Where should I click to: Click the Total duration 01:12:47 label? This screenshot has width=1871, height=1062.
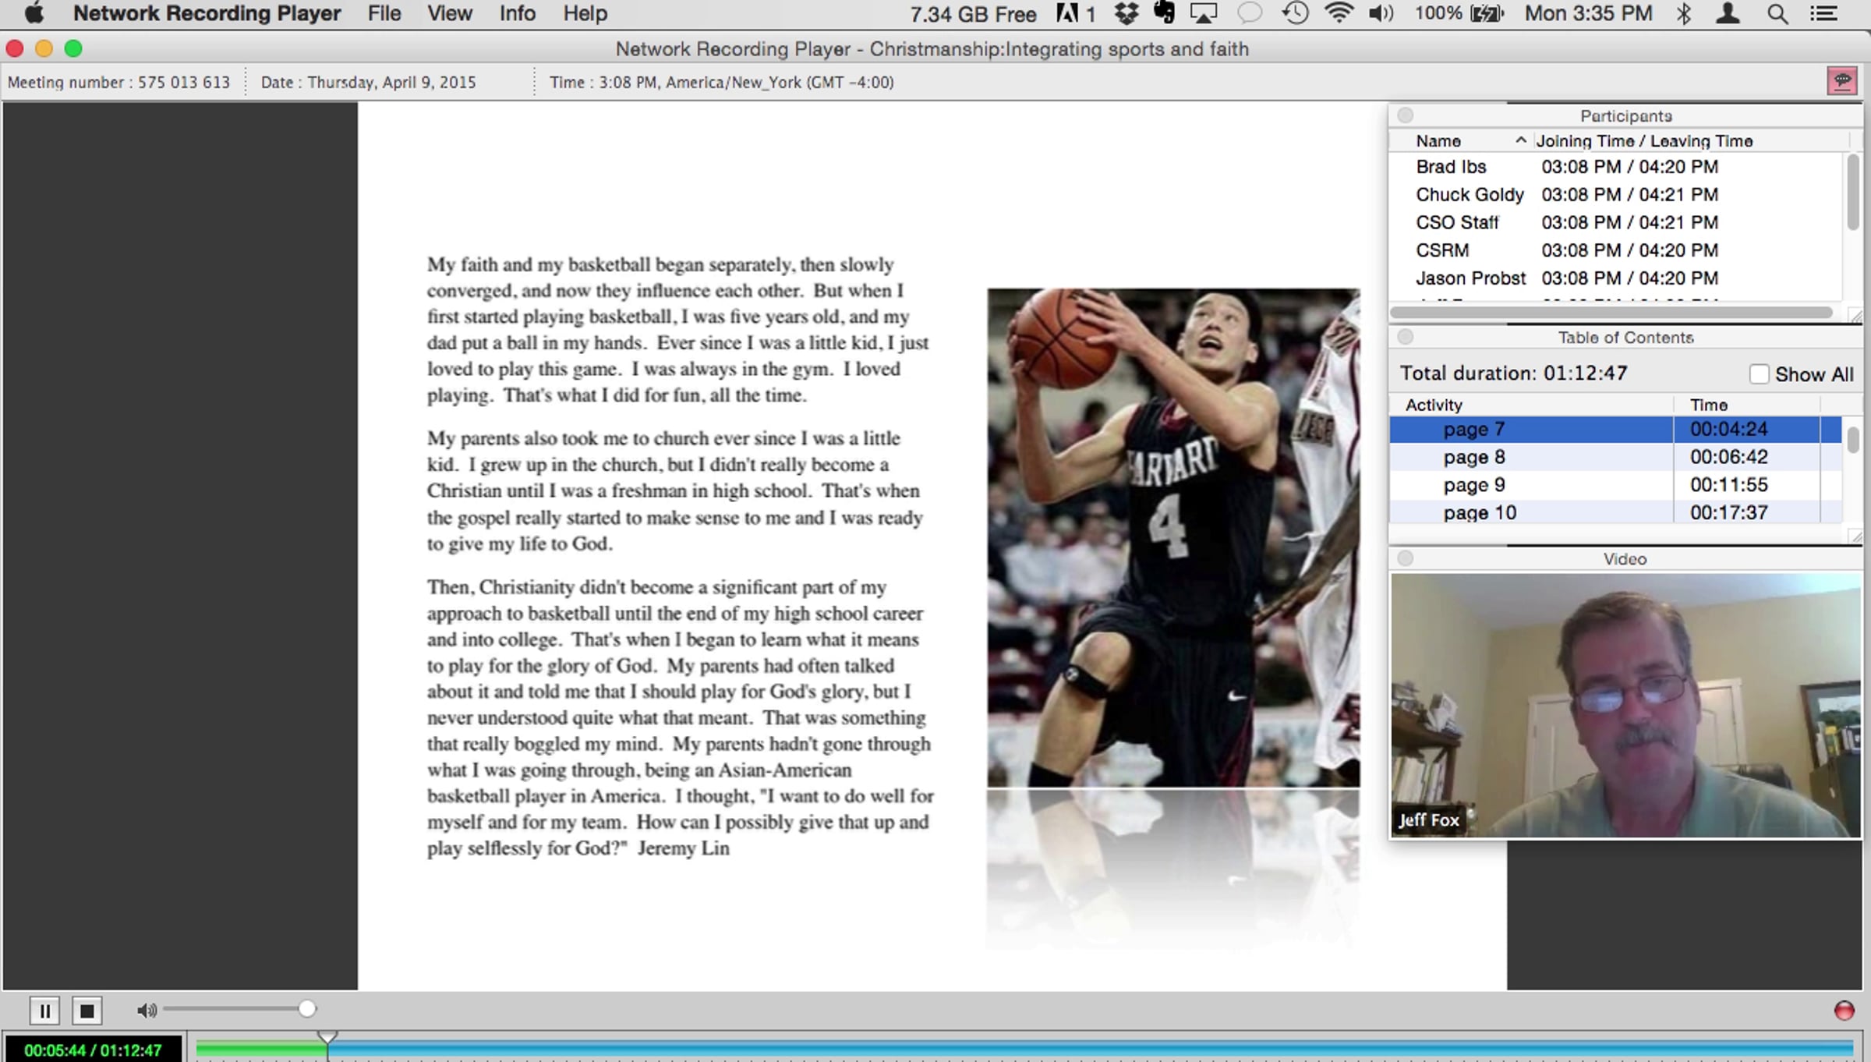[x=1513, y=373]
